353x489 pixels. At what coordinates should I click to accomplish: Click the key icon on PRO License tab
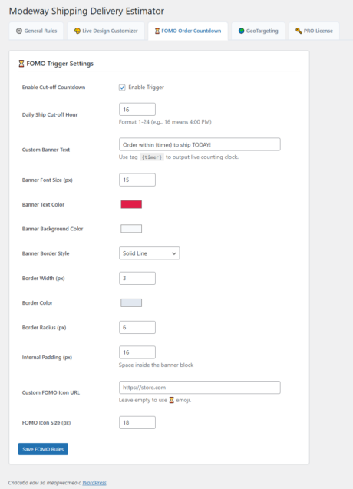(299, 31)
